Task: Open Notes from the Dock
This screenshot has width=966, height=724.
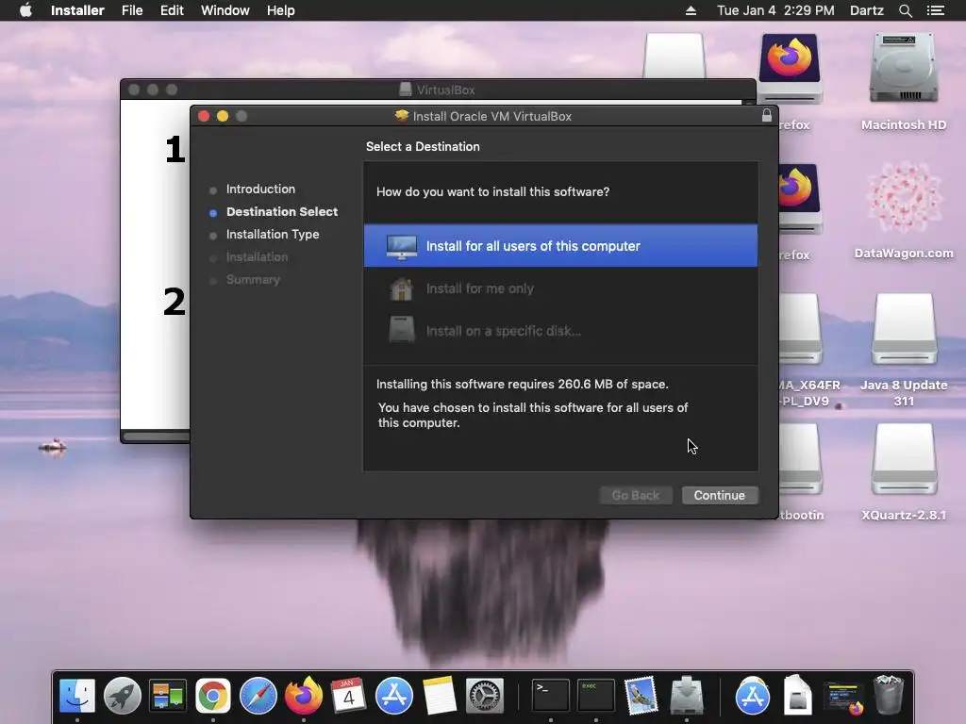Action: pyautogui.click(x=440, y=696)
